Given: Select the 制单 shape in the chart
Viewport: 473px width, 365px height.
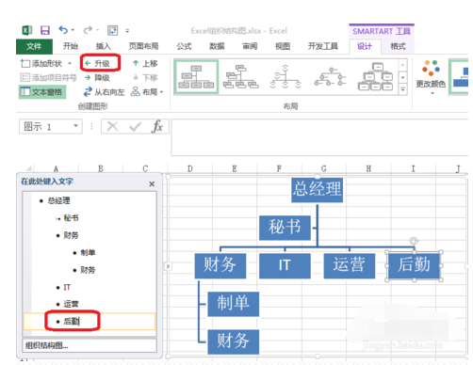Looking at the screenshot, I should click(x=234, y=304).
